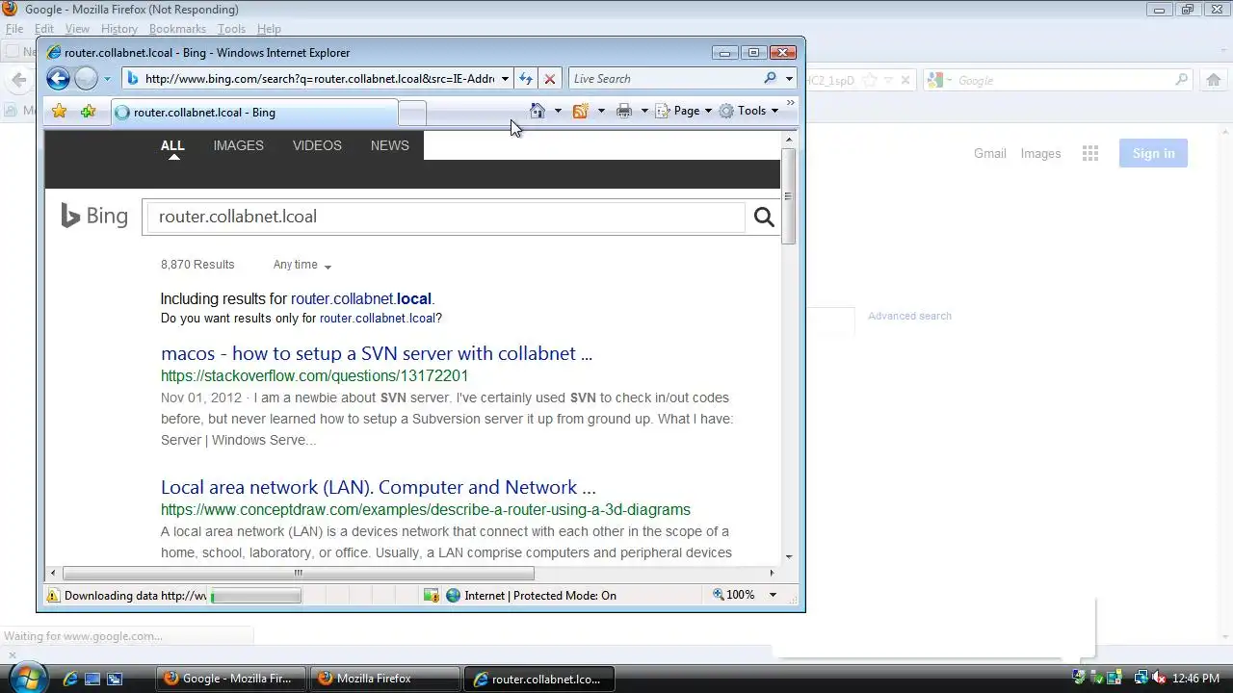Click the IE Home icon
Image resolution: width=1233 pixels, height=693 pixels.
tap(538, 111)
